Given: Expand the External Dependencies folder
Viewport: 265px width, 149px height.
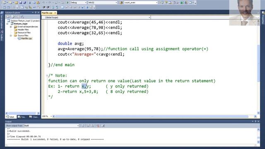Looking at the screenshot, I should 11,26.
